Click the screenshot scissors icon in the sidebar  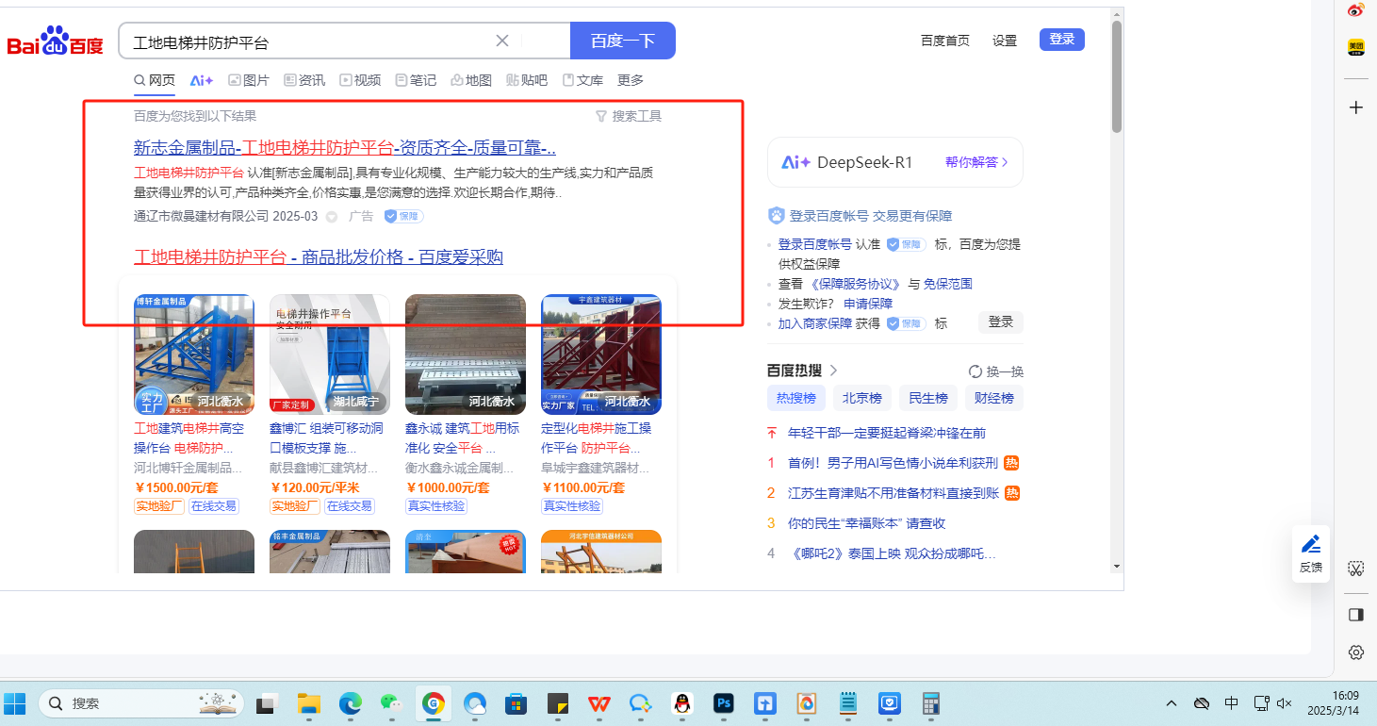tap(1355, 569)
